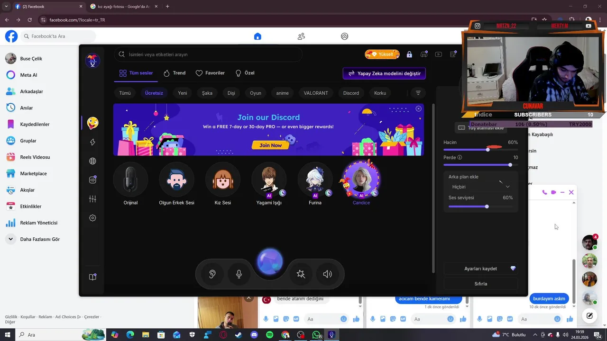Open WhatsApp from the taskbar

click(316, 335)
